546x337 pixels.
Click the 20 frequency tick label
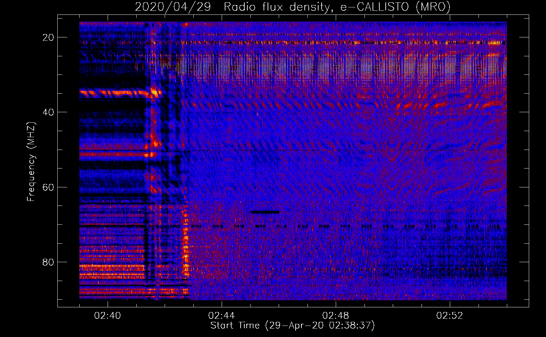pos(49,37)
